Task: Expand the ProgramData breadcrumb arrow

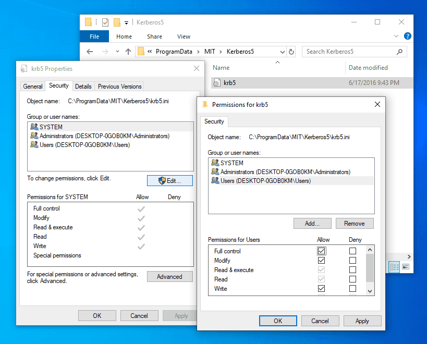Action: coord(198,52)
